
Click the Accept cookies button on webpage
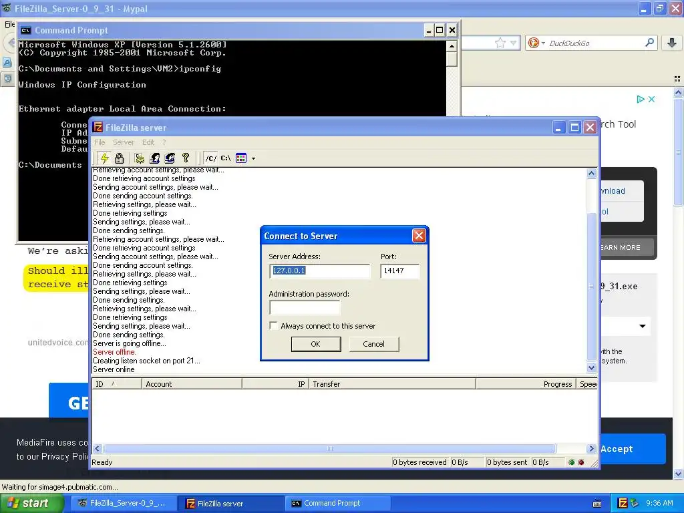click(633, 449)
